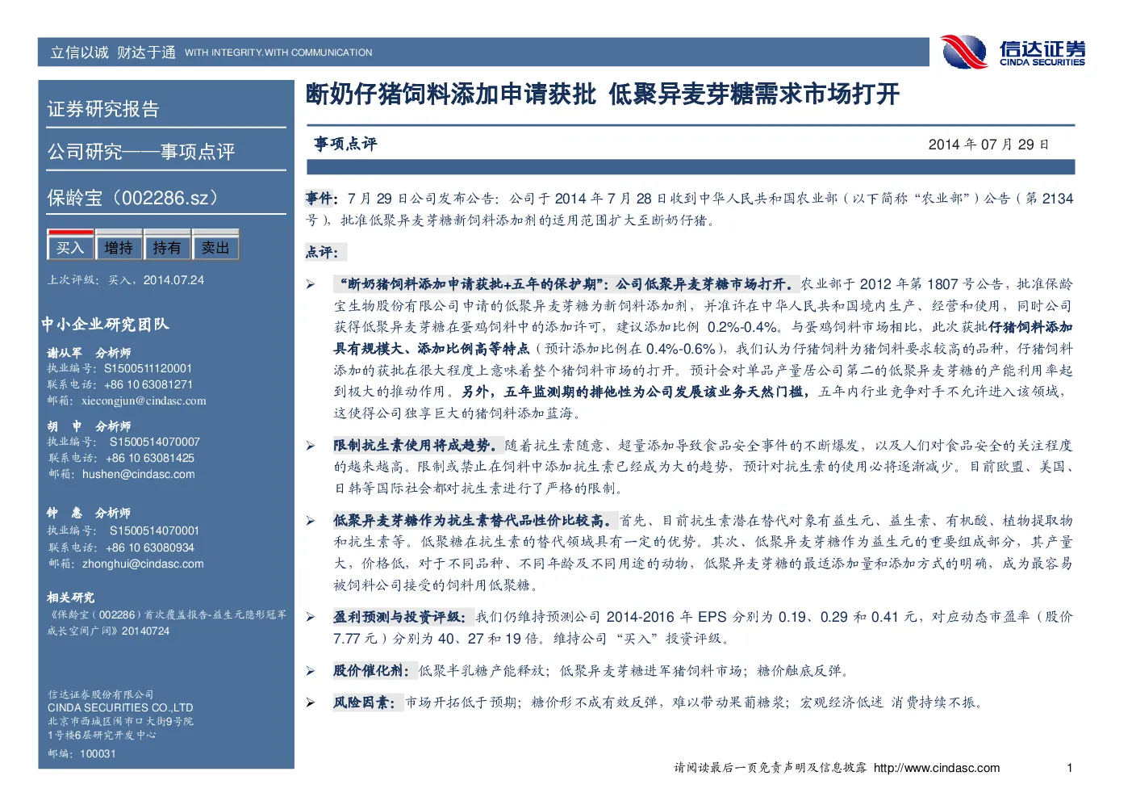The width and height of the screenshot is (1132, 801).
Task: Click the 证券研究报告 sidebar heading
Action: pos(103,109)
